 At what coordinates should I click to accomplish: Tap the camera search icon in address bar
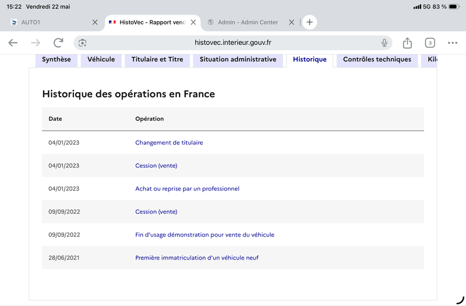pyautogui.click(x=82, y=43)
